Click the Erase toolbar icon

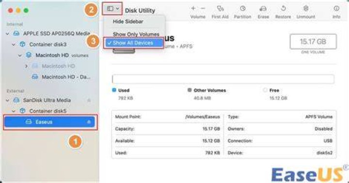[x=263, y=8]
